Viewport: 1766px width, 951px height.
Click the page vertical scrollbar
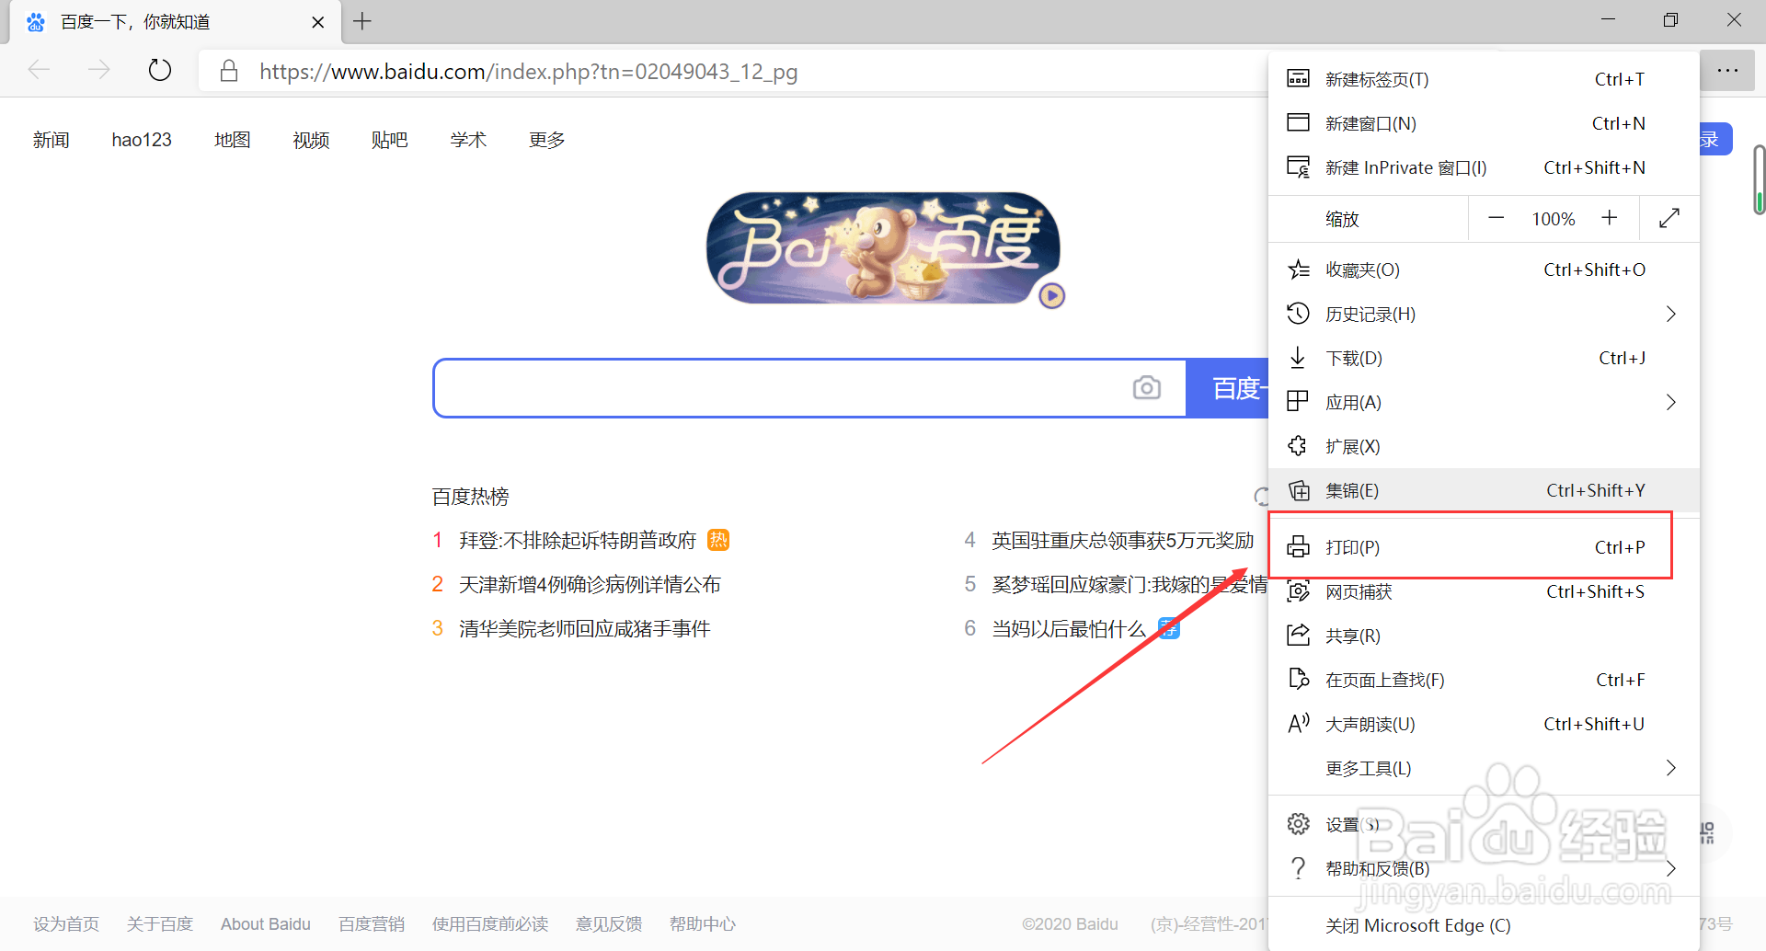click(x=1759, y=179)
